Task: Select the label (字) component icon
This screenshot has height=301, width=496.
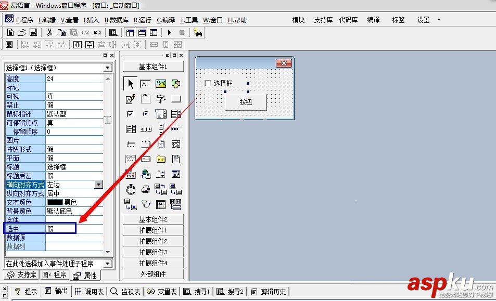Action: [x=161, y=99]
